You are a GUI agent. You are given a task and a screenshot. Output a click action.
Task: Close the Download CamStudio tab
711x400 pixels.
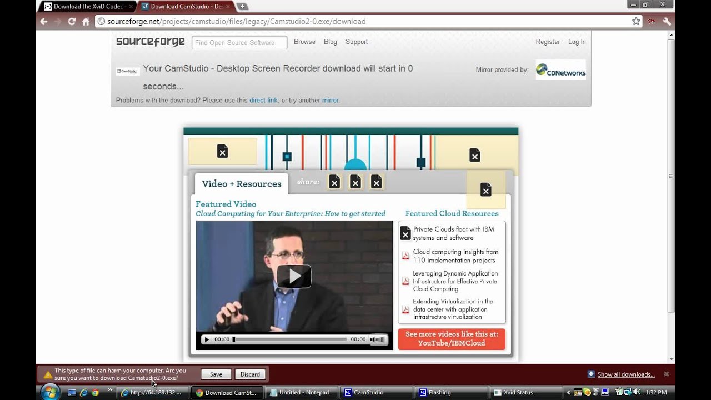coord(228,7)
